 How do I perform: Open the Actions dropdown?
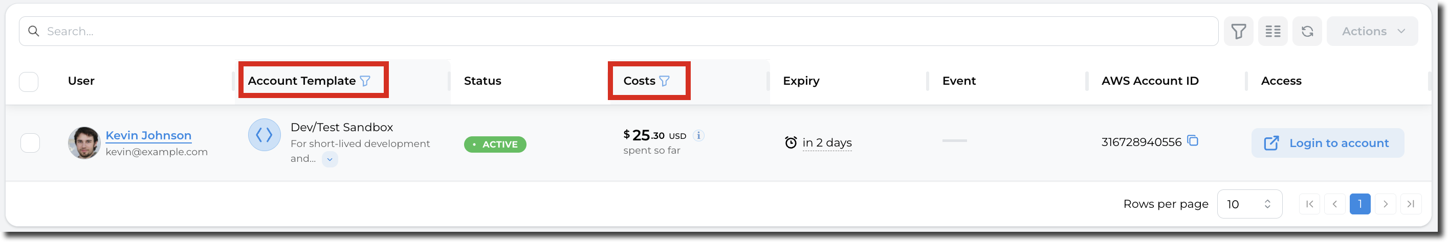point(1372,32)
